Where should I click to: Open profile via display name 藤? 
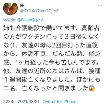22,6
